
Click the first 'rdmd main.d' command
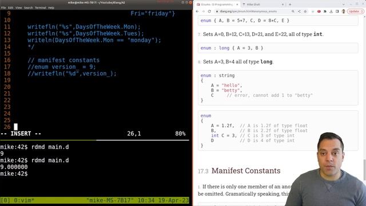[x=50, y=147]
